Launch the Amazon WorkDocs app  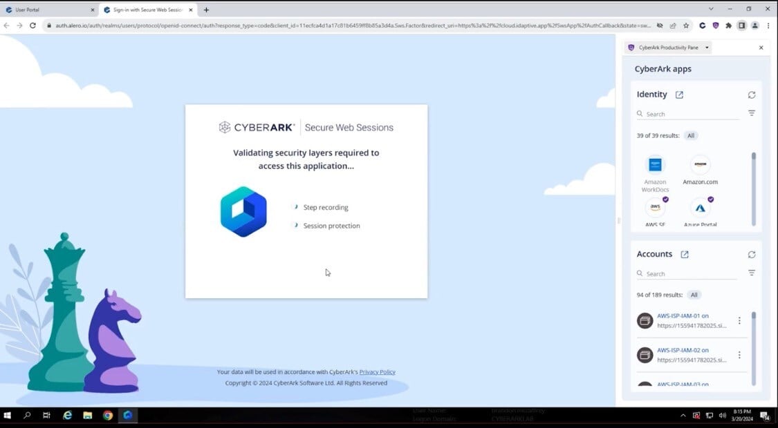(x=655, y=164)
